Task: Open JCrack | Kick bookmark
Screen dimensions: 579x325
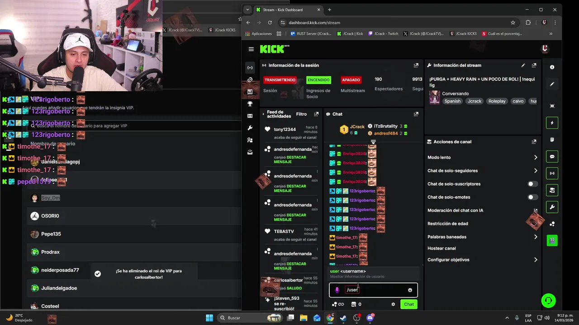Action: 350,33
